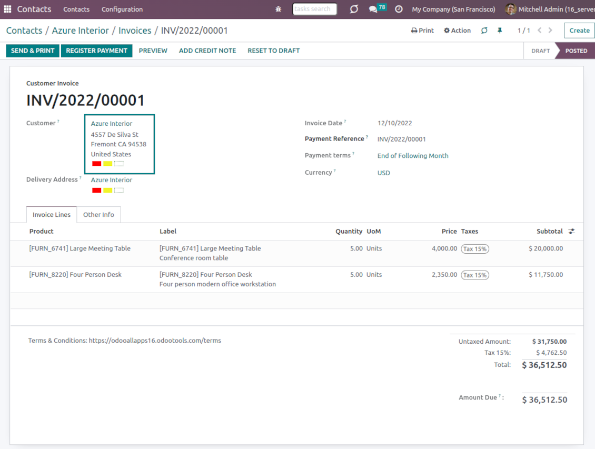Click ADD CREDIT NOTE button
Screen dimensions: 595x449
point(207,51)
